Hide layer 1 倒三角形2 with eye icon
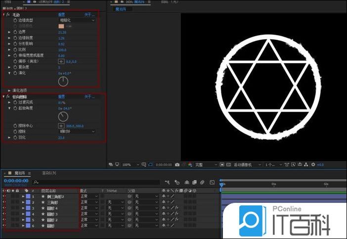Image resolution: width=347 pixels, height=239 pixels. click(x=4, y=196)
